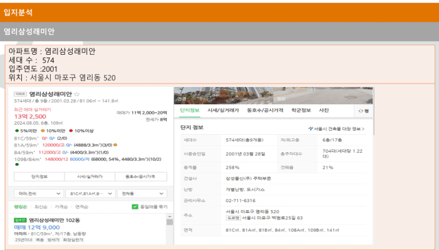Click the 시세/실거래가 button in left panel
Screen dimensions: 439x250
(x=90, y=177)
